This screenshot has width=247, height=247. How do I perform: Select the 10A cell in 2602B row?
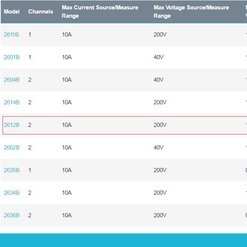67,148
